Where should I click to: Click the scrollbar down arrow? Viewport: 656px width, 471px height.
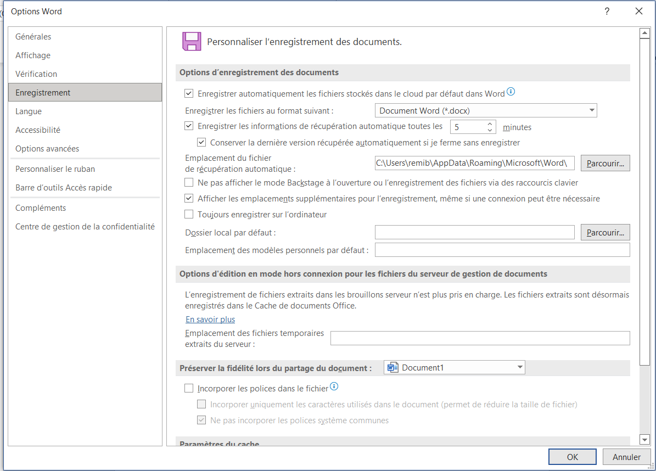644,439
